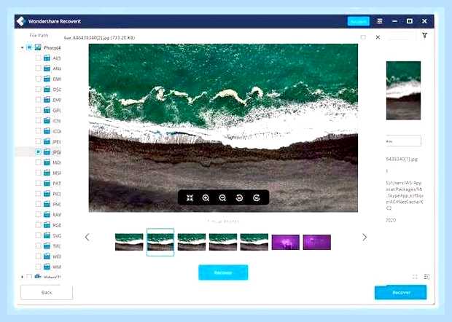Click the File Path header label
Screen dimensions: 452x322
coord(39,35)
